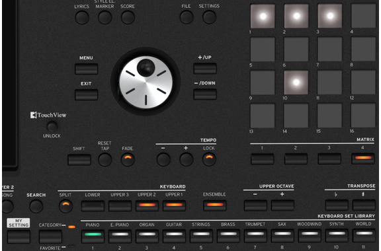Mute the UPPER 2 keyboard part
Image resolution: width=381 pixels, height=251 pixels.
pyautogui.click(x=147, y=206)
